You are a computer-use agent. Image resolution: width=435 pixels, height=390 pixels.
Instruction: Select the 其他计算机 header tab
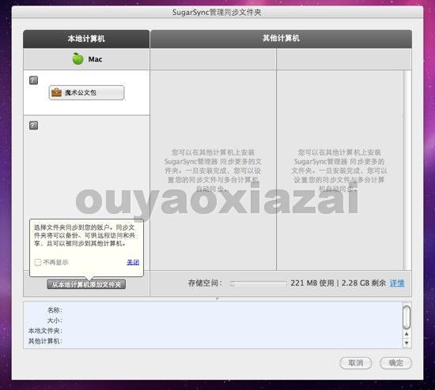pyautogui.click(x=281, y=39)
